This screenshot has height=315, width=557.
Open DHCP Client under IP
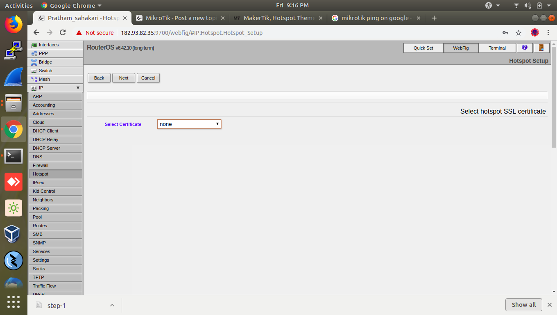coord(55,131)
